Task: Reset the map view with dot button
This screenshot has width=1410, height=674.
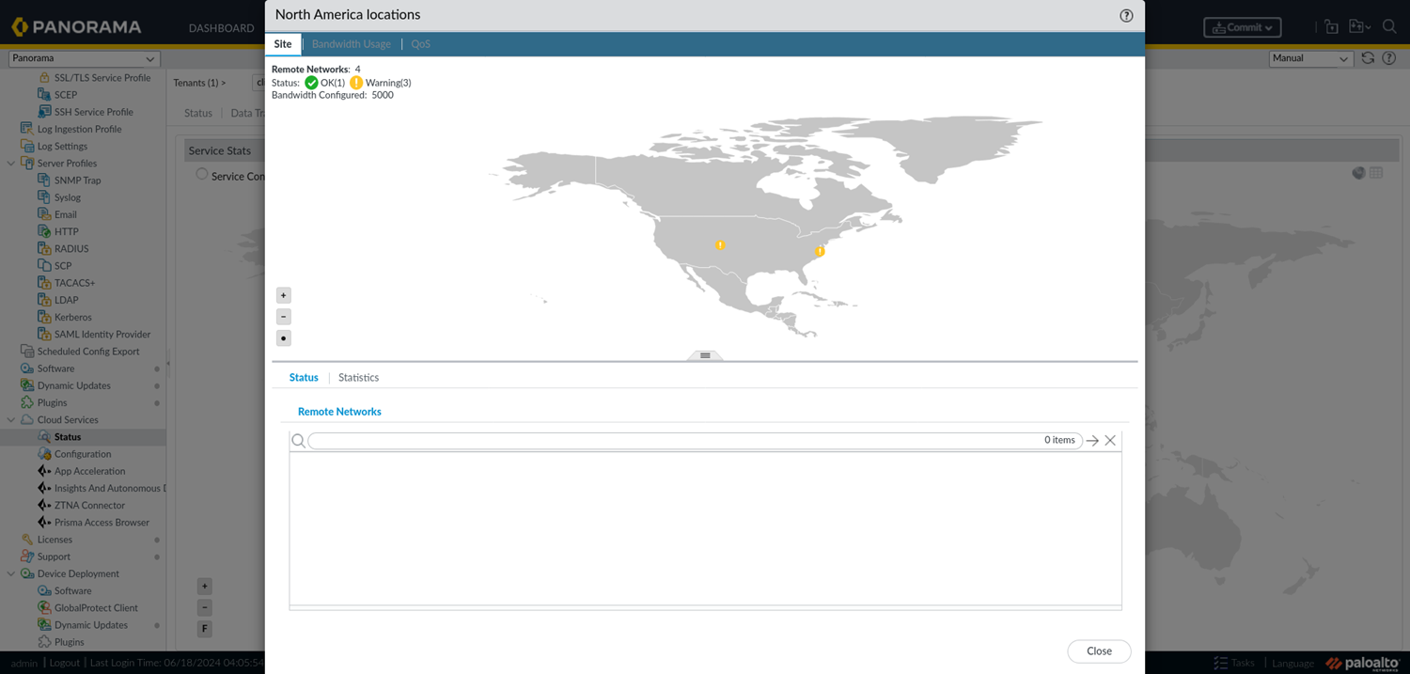Action: pos(284,338)
